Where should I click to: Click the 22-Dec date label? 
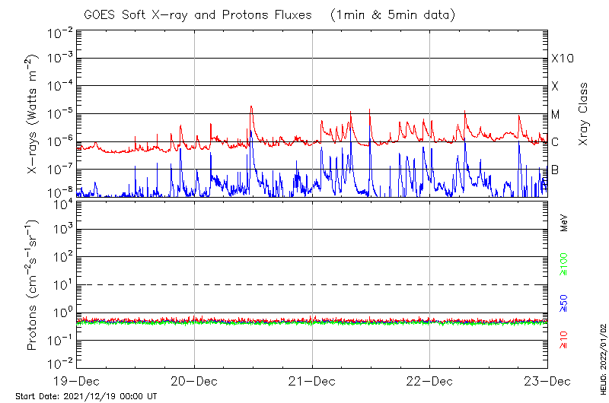(429, 381)
